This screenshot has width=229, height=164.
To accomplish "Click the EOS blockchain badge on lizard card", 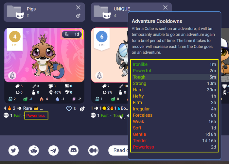I will click(x=12, y=76).
